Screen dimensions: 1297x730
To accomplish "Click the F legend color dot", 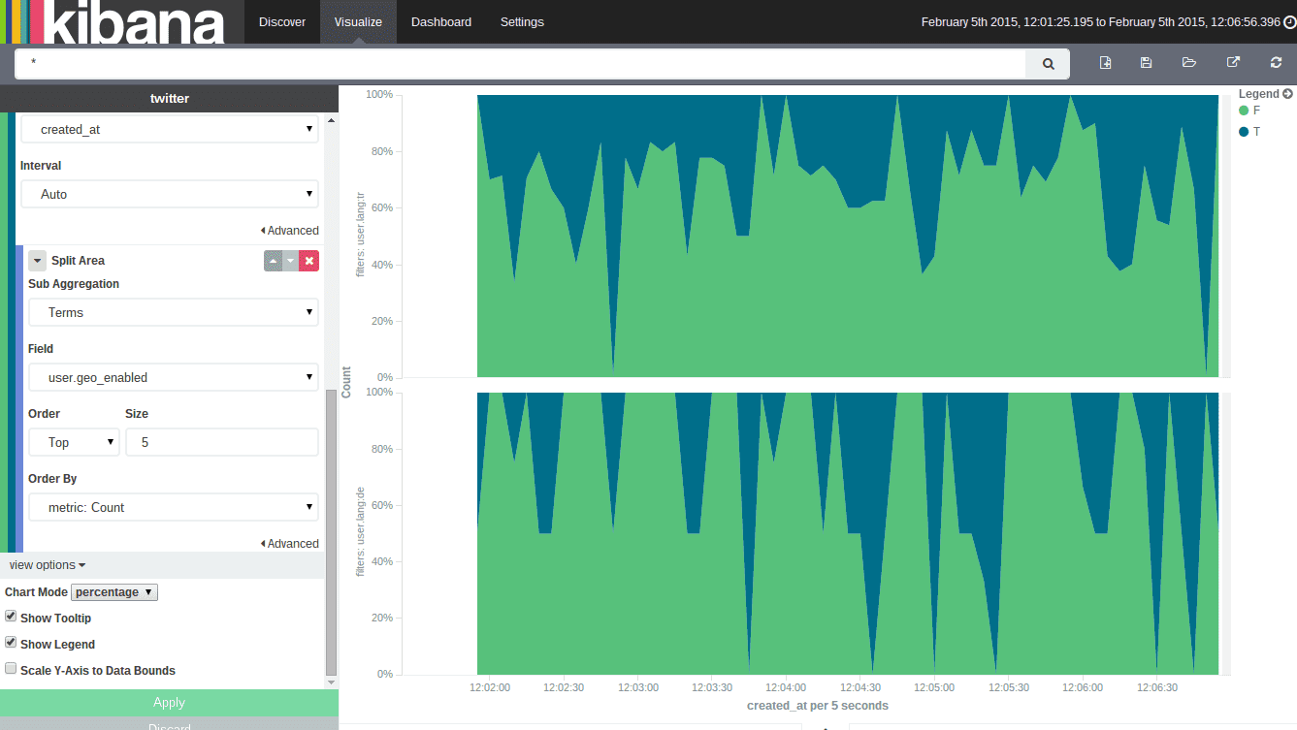I will tap(1245, 111).
